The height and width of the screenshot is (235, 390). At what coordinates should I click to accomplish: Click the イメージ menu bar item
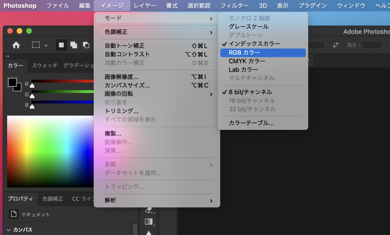[112, 5]
